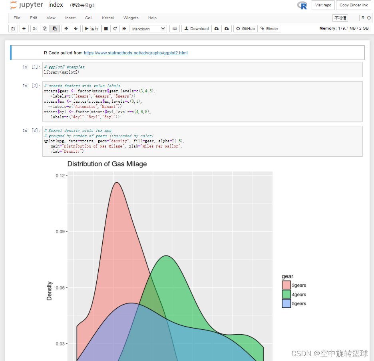Click the gear legend title
The width and height of the screenshot is (374, 361).
[x=287, y=276]
